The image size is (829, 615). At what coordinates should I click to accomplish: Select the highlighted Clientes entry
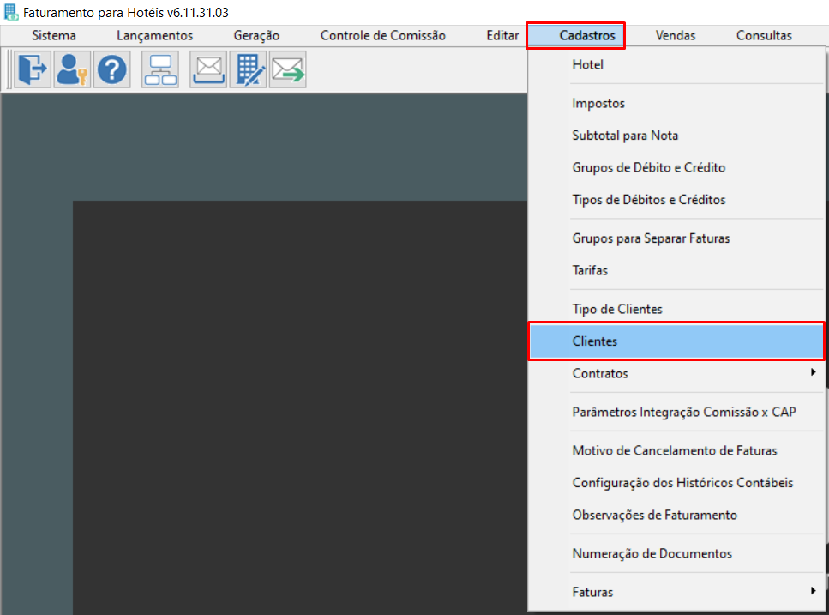(676, 341)
